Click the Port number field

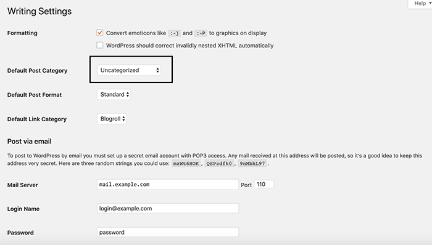coord(264,184)
